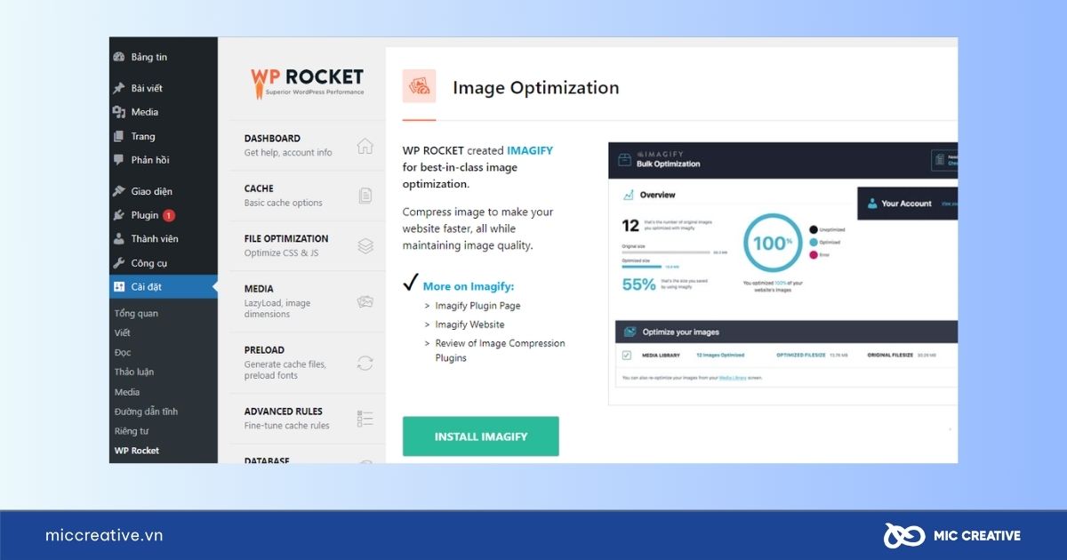This screenshot has width=1067, height=560.
Task: Click the Plugin update count badge
Action: 169,215
